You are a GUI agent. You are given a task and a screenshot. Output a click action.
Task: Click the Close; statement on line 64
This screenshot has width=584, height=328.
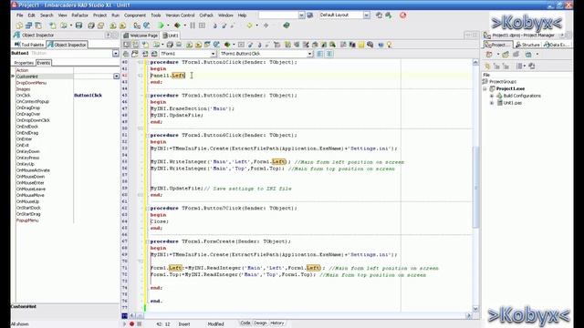[160, 221]
